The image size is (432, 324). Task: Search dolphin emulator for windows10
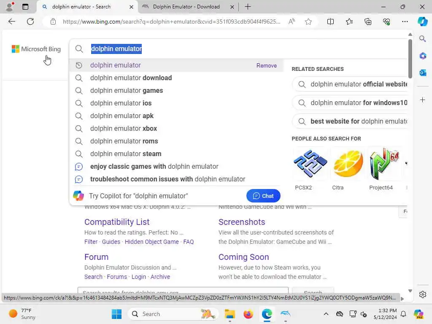click(350, 103)
